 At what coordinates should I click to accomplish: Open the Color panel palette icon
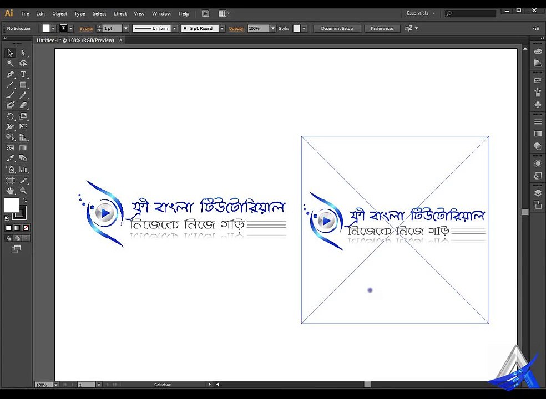tap(538, 52)
